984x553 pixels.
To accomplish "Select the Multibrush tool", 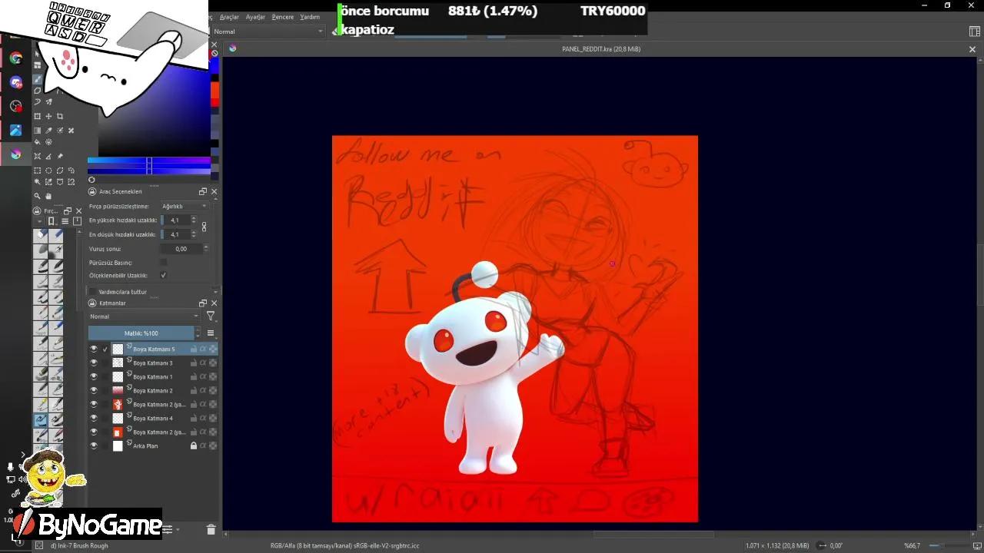I will click(x=48, y=102).
